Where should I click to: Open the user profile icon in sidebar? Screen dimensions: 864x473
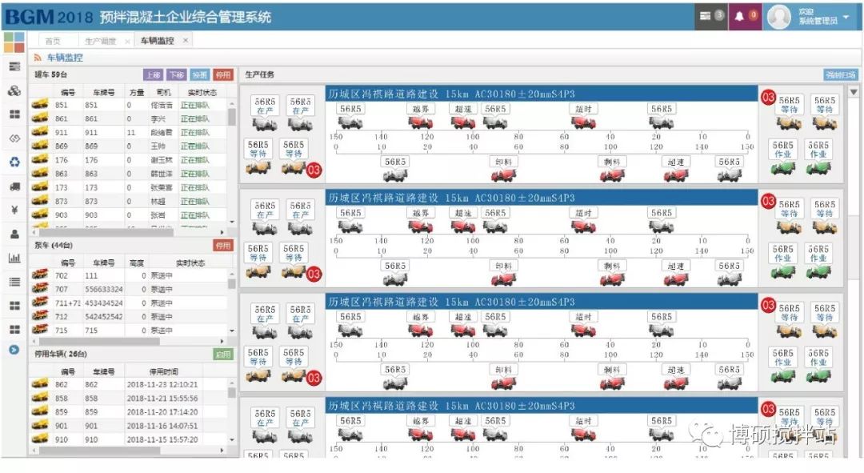[x=14, y=234]
